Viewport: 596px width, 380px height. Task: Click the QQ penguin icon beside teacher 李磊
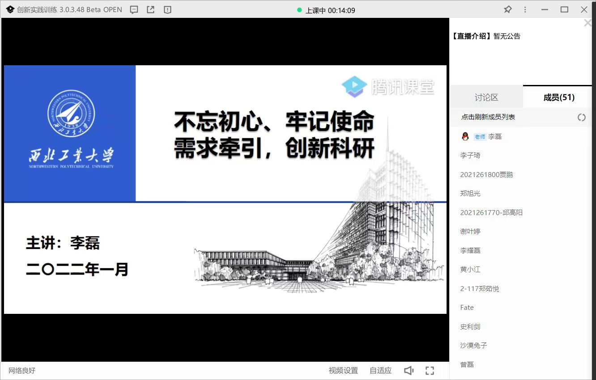pyautogui.click(x=465, y=137)
